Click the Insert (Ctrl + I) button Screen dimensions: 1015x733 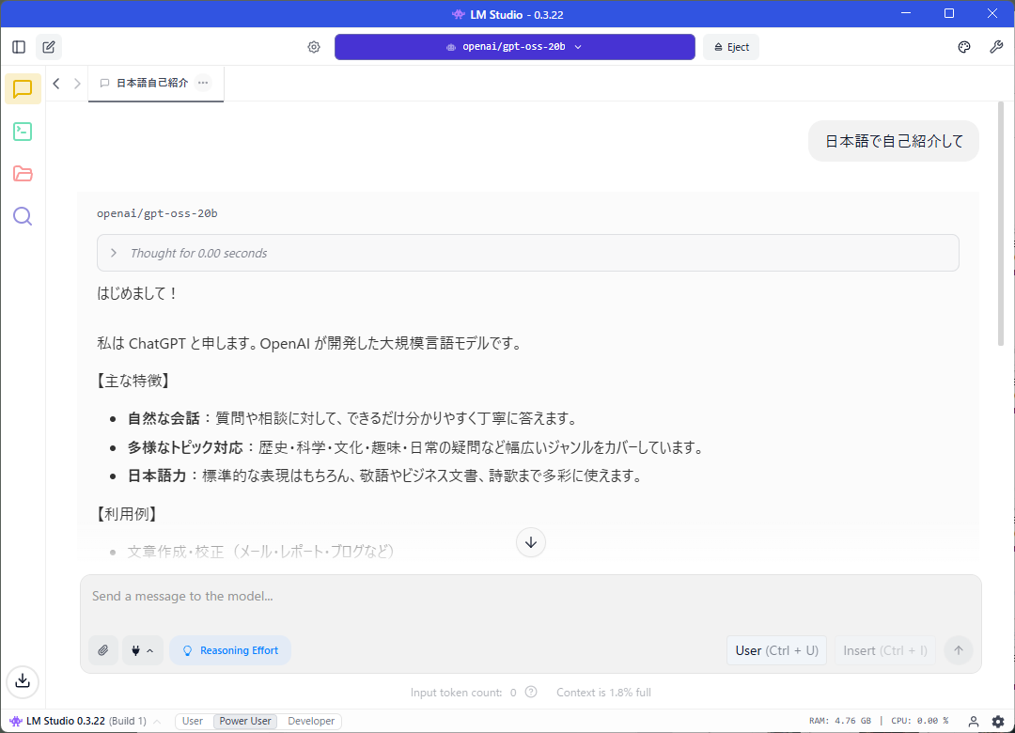(x=885, y=650)
